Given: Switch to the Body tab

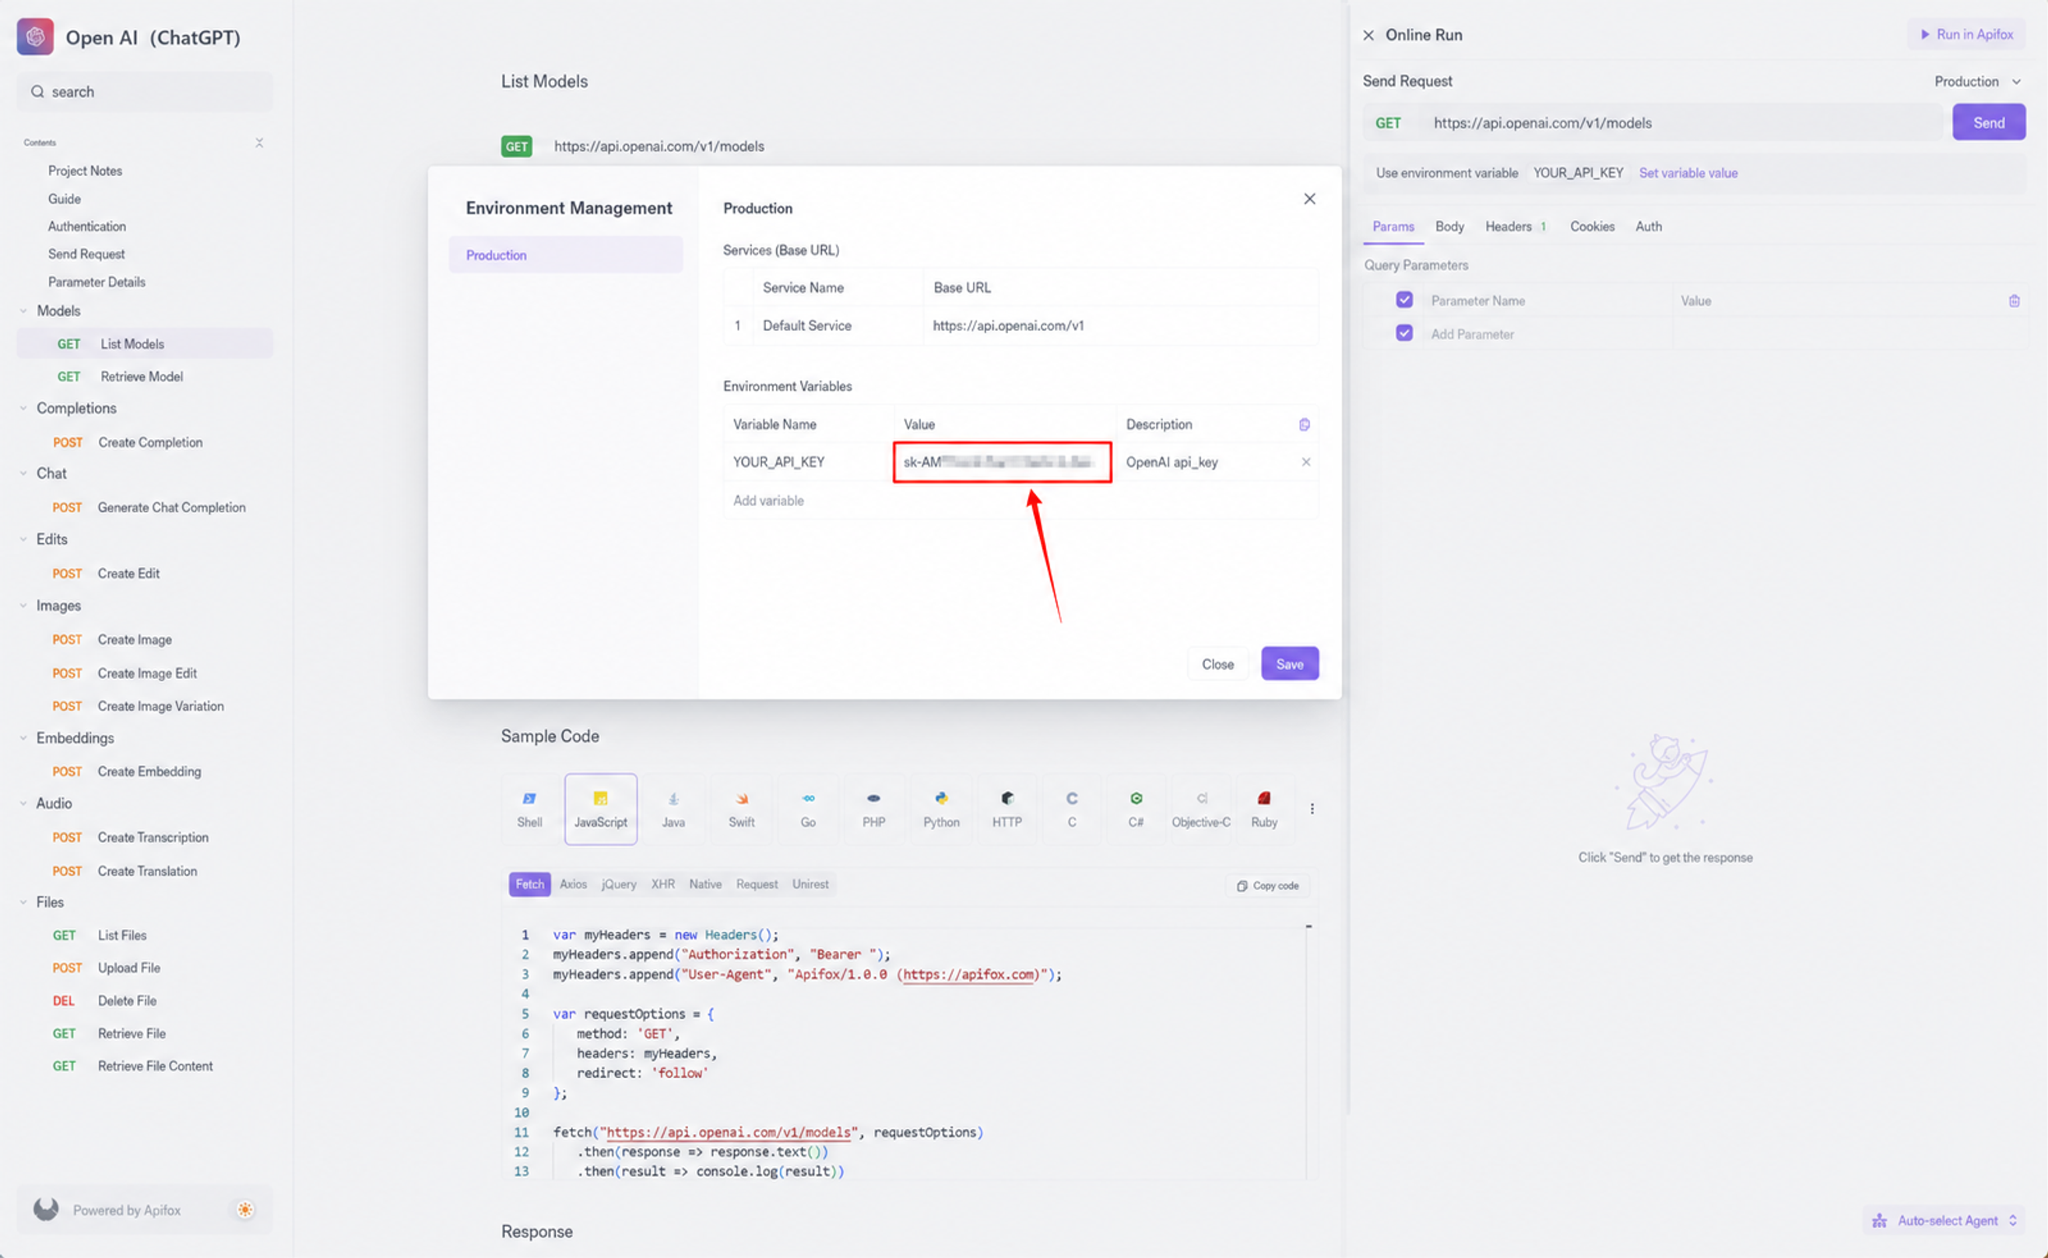Looking at the screenshot, I should point(1449,227).
